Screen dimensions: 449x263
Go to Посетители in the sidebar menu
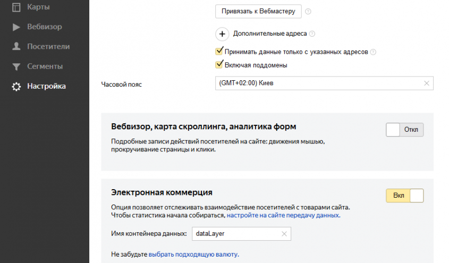pos(48,47)
